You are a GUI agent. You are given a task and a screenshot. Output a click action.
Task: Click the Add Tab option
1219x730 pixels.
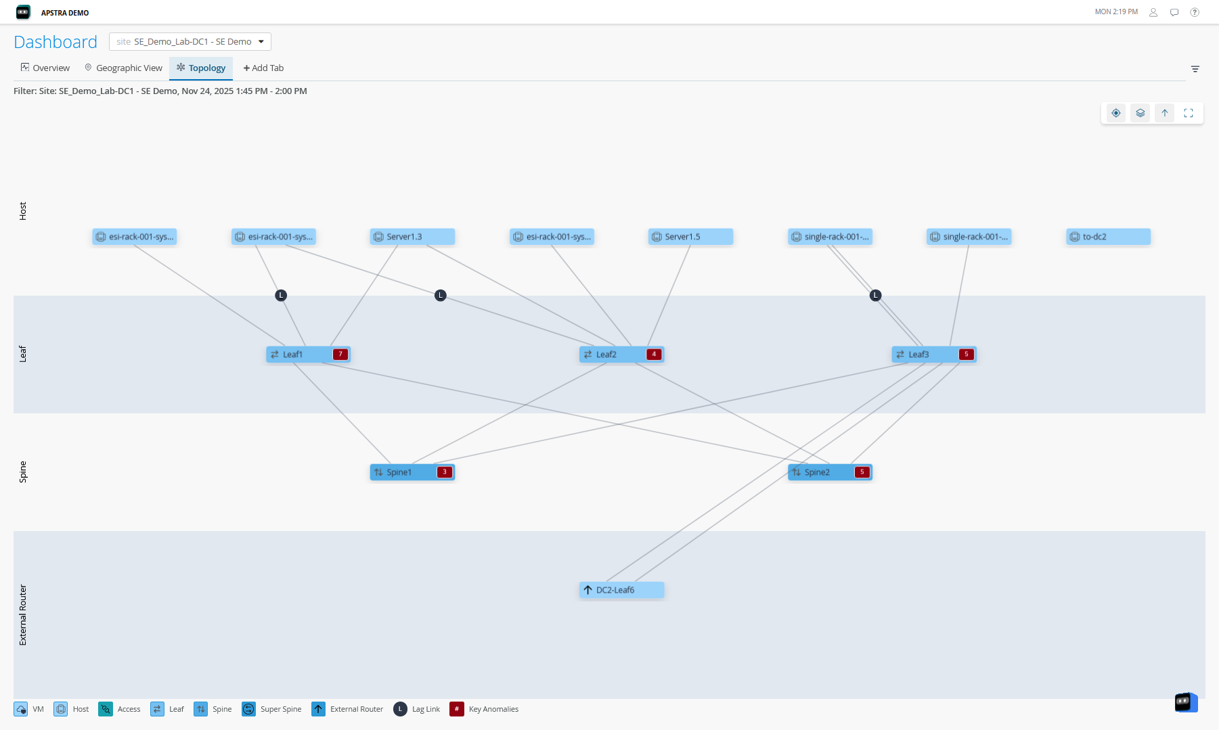263,68
